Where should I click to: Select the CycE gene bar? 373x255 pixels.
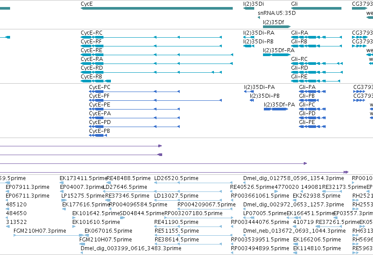(x=157, y=8)
